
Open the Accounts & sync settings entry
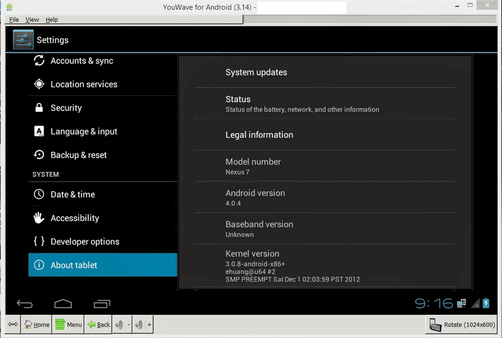coord(103,60)
